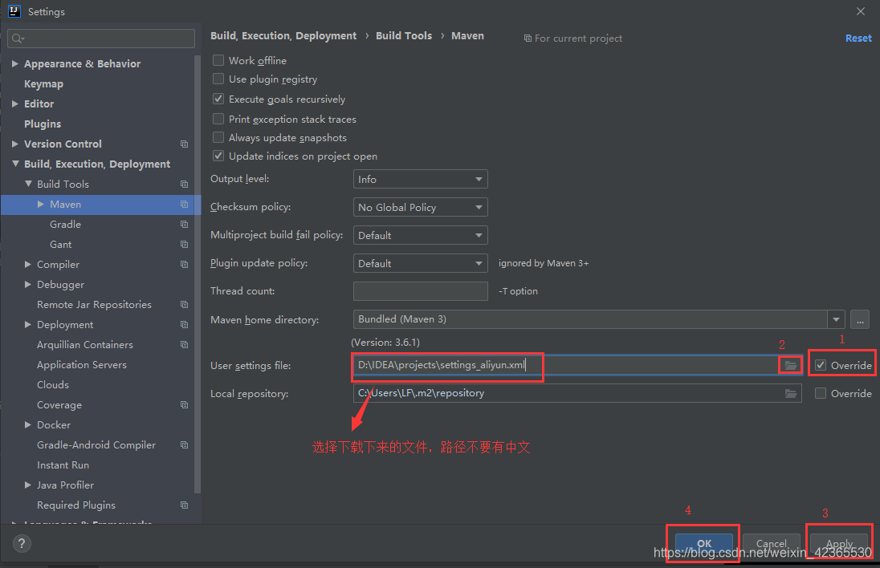Enable Use plugin registry checkbox
Screen dimensions: 880x568
pyautogui.click(x=218, y=79)
